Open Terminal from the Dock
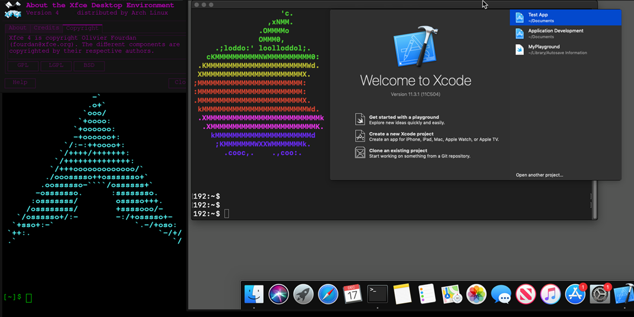The height and width of the screenshot is (317, 634). [x=377, y=294]
